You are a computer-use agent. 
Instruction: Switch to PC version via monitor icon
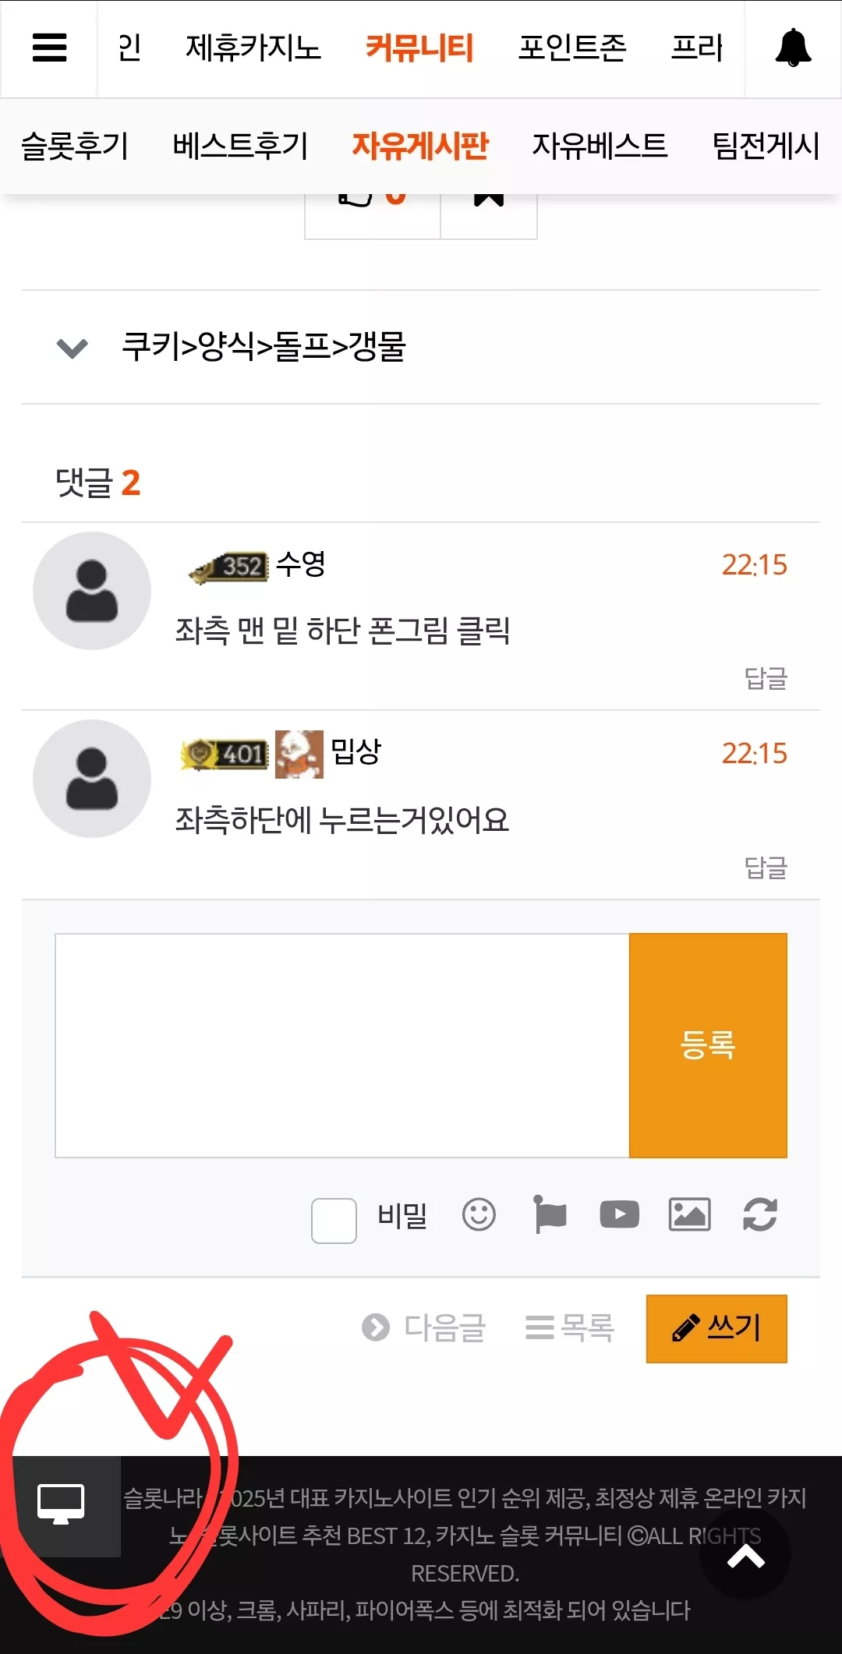[62, 1506]
